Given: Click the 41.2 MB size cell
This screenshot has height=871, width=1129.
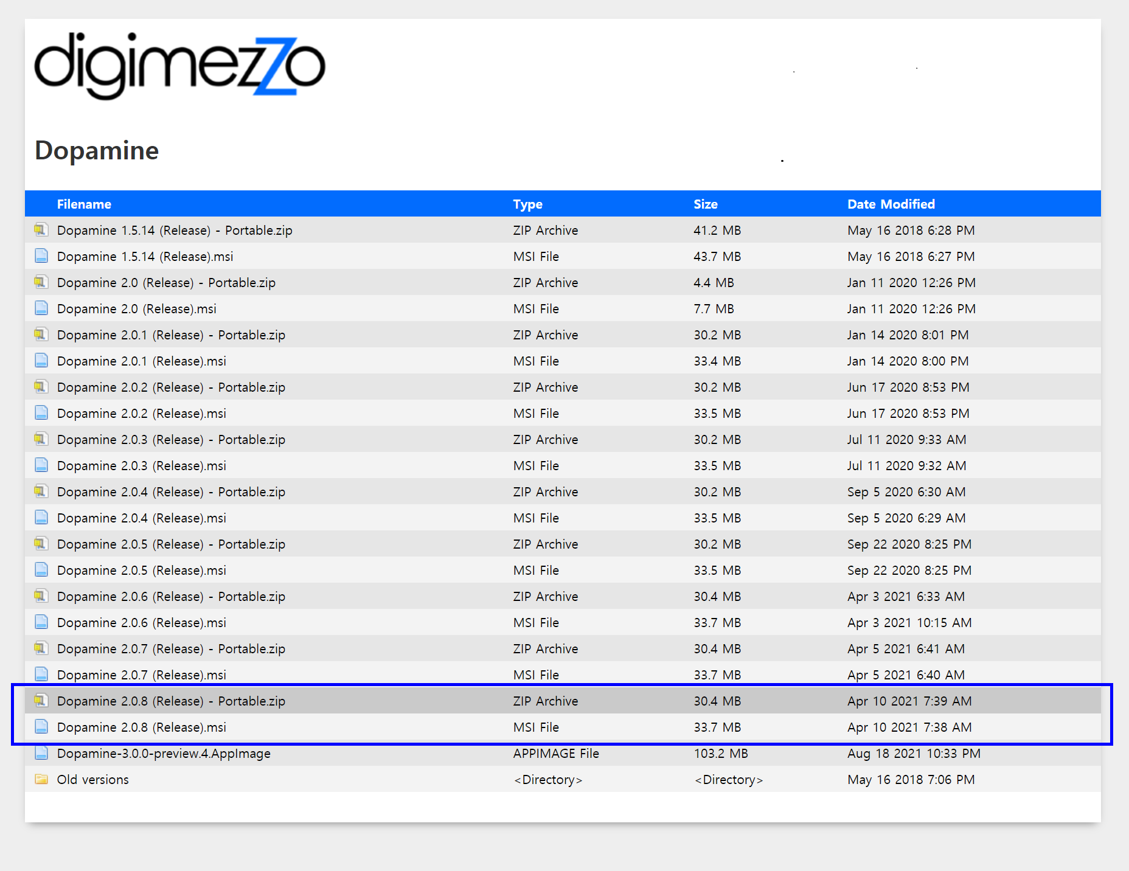Looking at the screenshot, I should [717, 231].
